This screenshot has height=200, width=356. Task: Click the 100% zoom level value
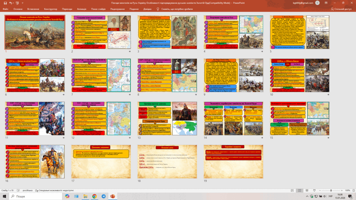(348, 191)
